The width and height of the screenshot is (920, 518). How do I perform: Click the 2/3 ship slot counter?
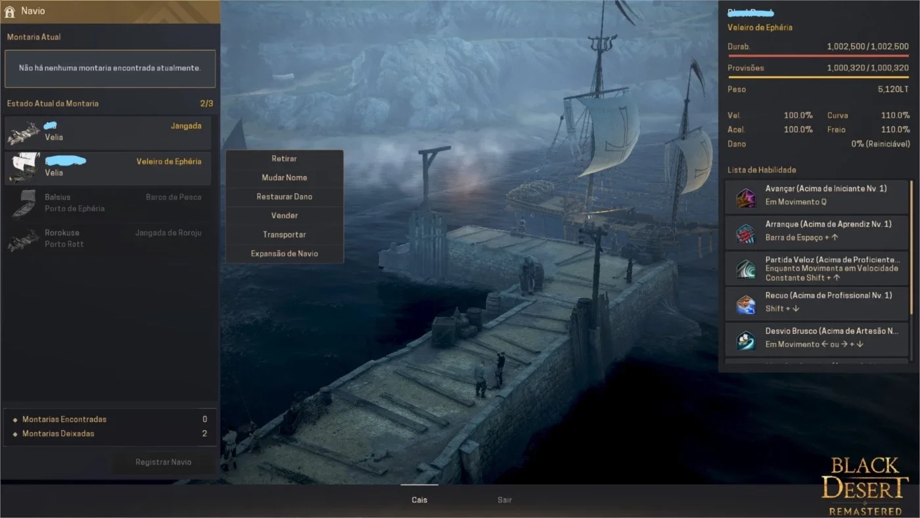point(206,104)
